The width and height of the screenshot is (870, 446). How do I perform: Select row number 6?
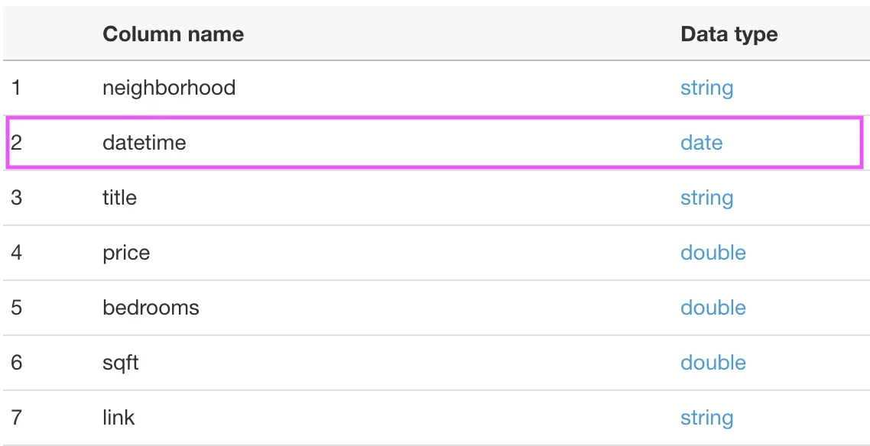16,362
